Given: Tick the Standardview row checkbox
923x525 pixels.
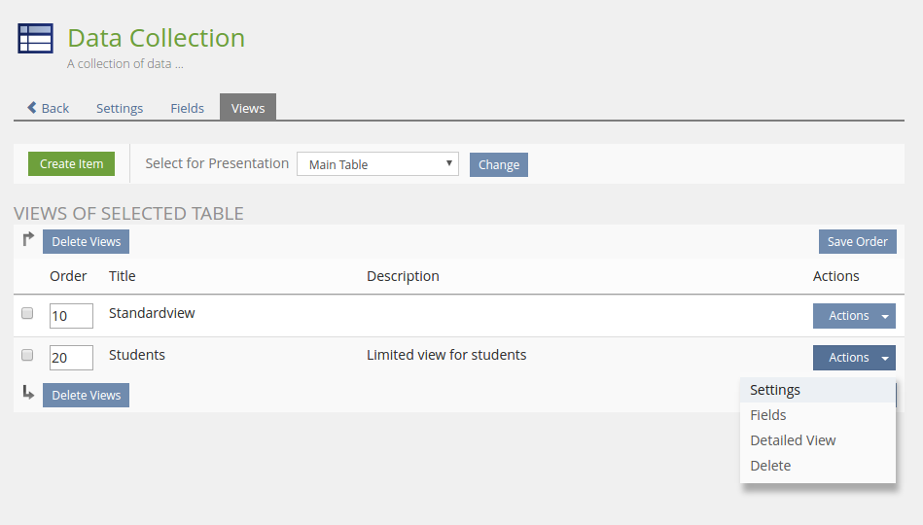Looking at the screenshot, I should click(x=27, y=314).
